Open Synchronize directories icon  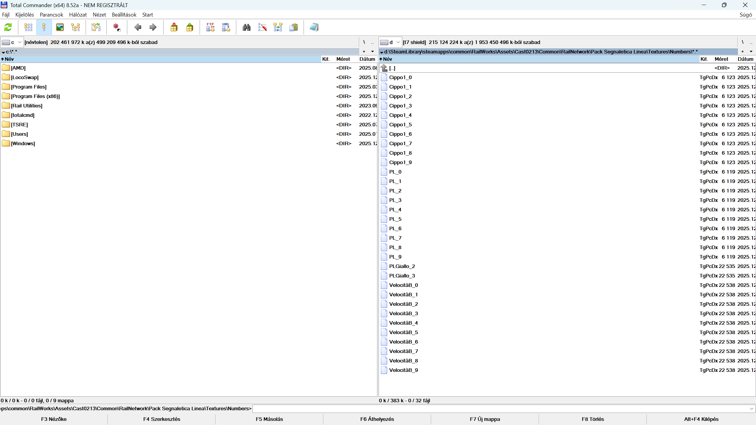click(278, 27)
